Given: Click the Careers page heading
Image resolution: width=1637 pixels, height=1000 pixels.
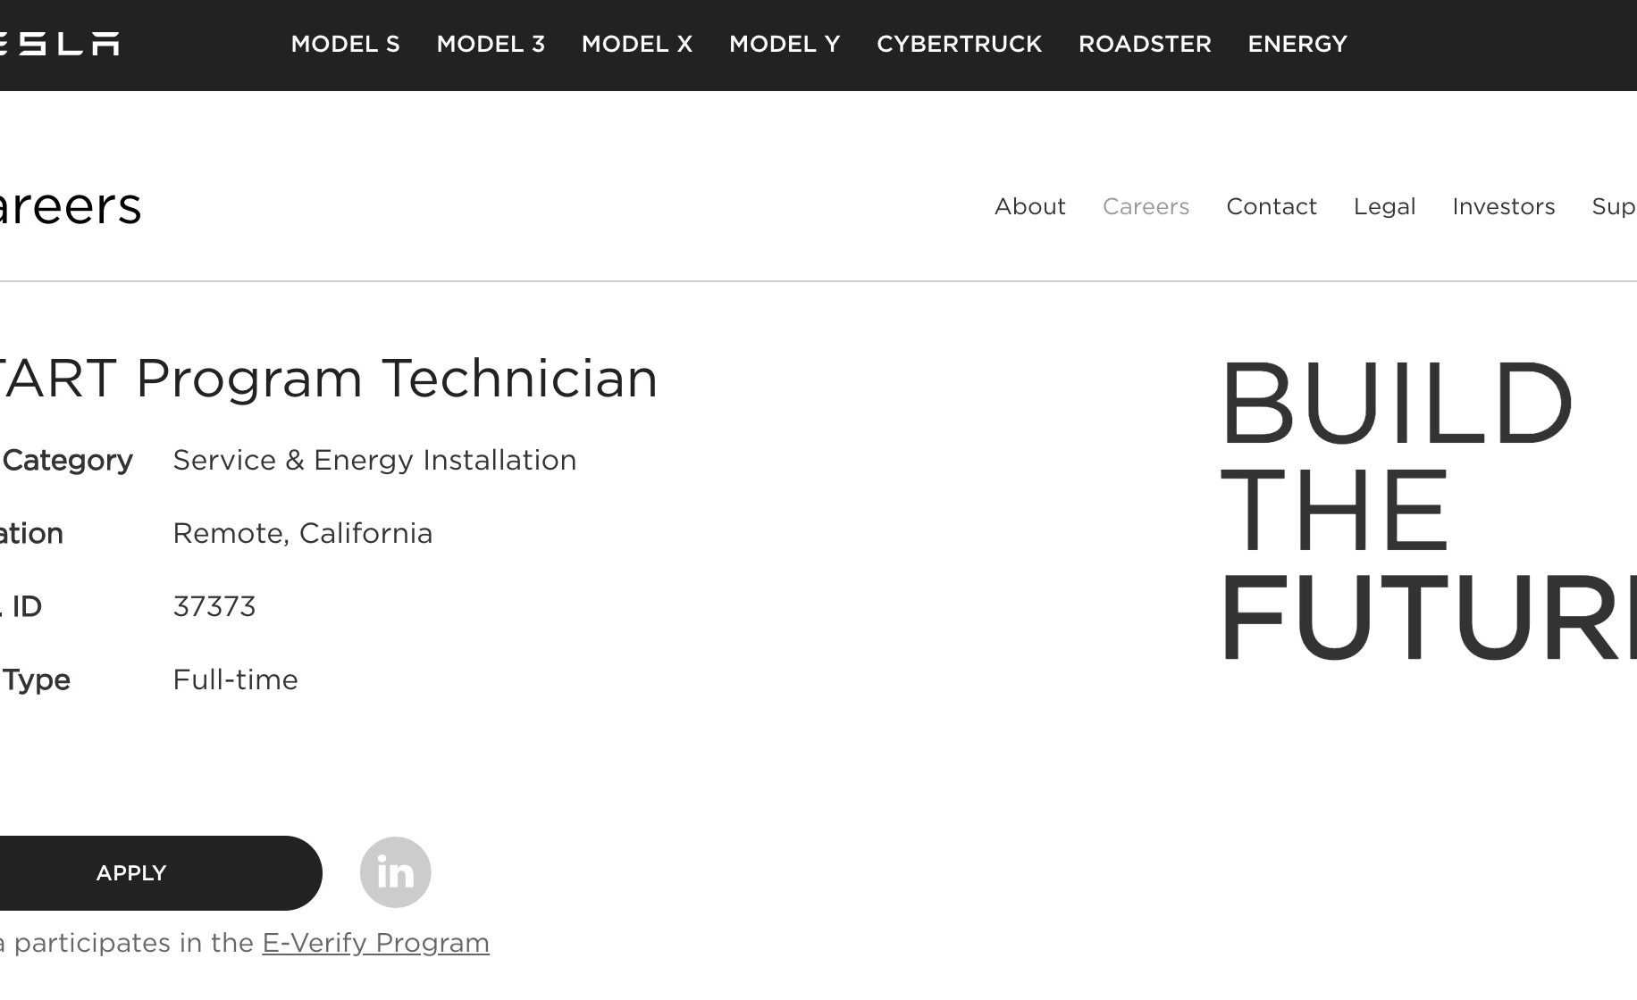Looking at the screenshot, I should click(x=71, y=206).
